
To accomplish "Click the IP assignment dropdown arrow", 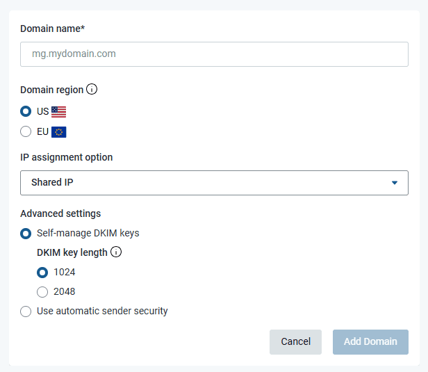I will tap(394, 183).
